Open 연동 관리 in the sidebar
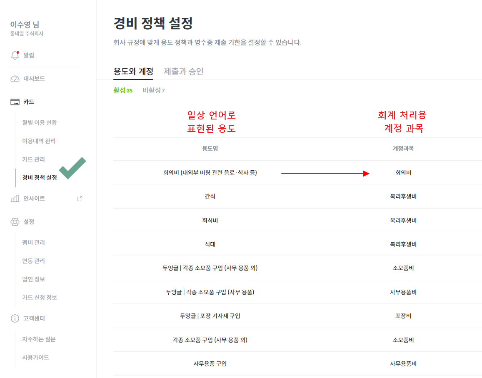 tap(33, 261)
